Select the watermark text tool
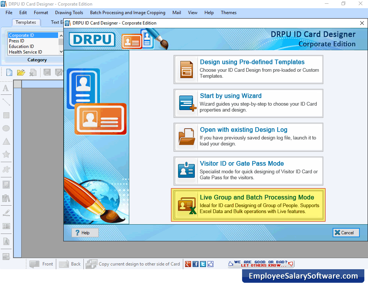 pos(6,241)
